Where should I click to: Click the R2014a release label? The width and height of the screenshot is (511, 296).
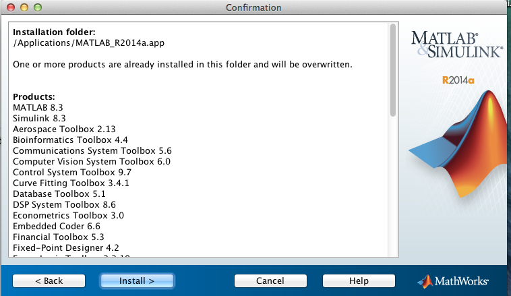point(458,80)
